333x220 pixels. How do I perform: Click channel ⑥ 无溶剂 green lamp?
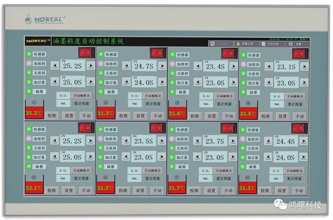(100, 148)
